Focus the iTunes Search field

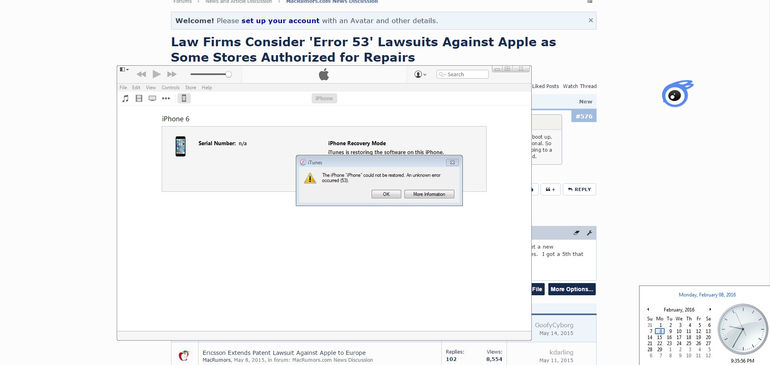462,74
